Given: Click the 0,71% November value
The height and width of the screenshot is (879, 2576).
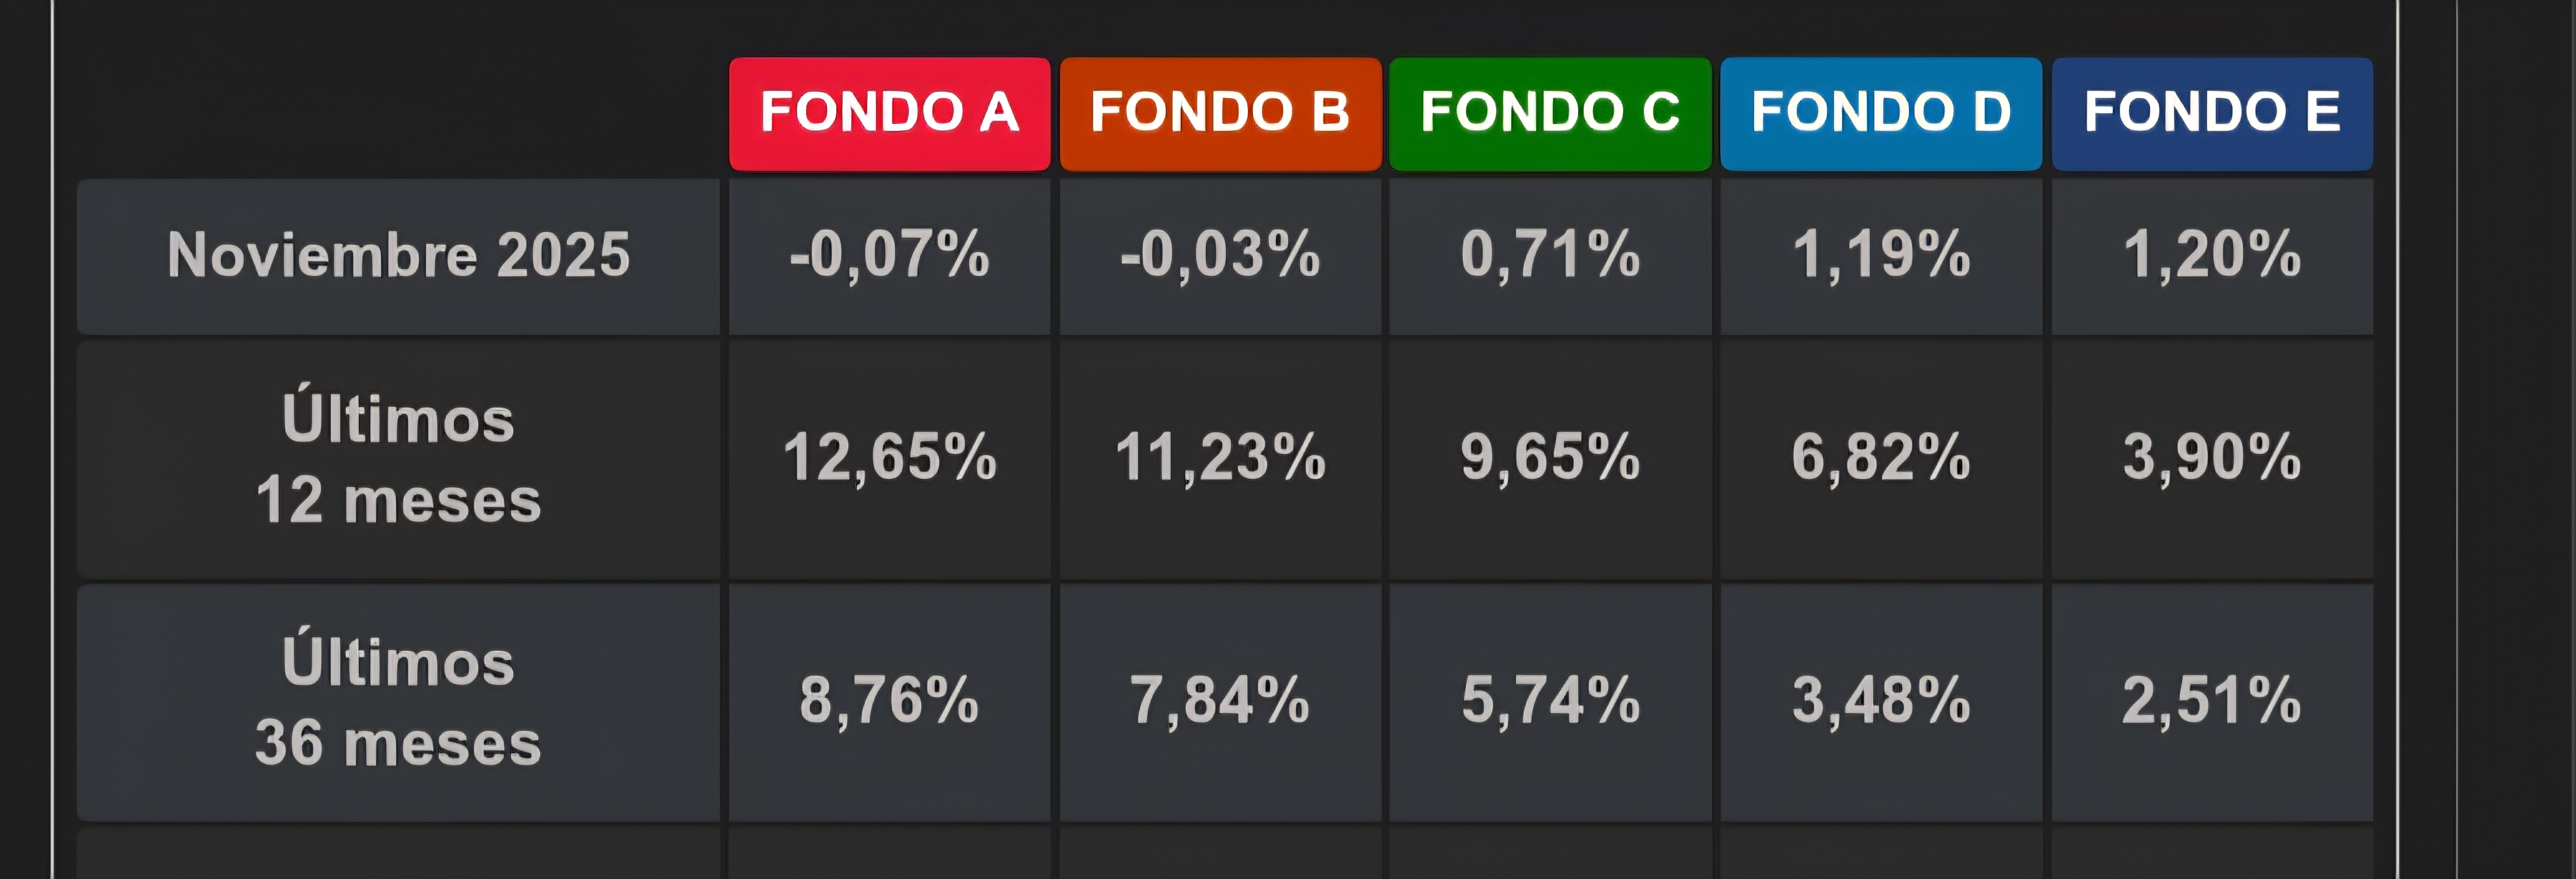Looking at the screenshot, I should [1550, 255].
